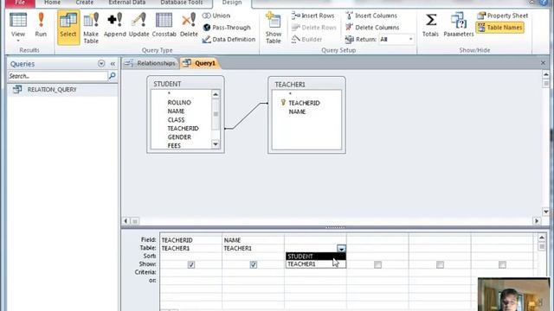This screenshot has height=311, width=554.
Task: Close the Query1 document with X
Action: click(x=543, y=63)
